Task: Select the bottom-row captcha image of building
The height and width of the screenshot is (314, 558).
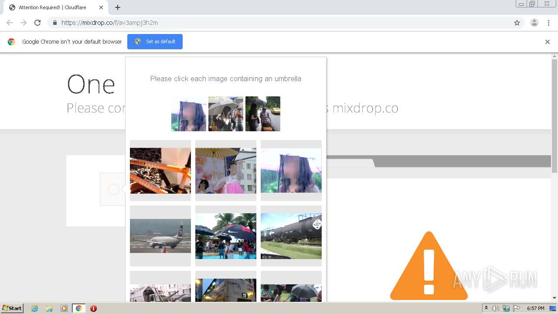Action: (160, 287)
